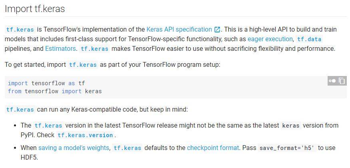Follow the checkpoint format link
This screenshot has height=168, width=350.
213,148
